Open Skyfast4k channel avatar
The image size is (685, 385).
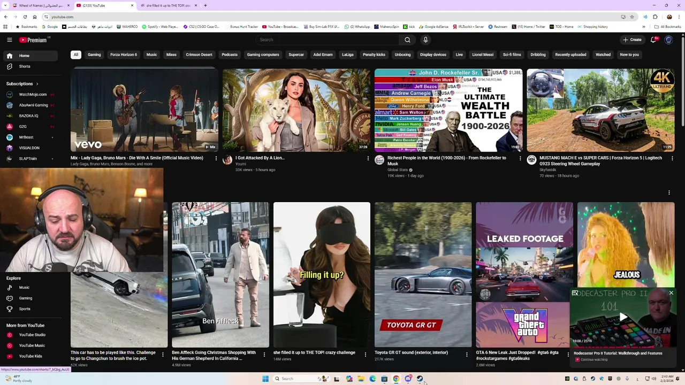pos(531,160)
